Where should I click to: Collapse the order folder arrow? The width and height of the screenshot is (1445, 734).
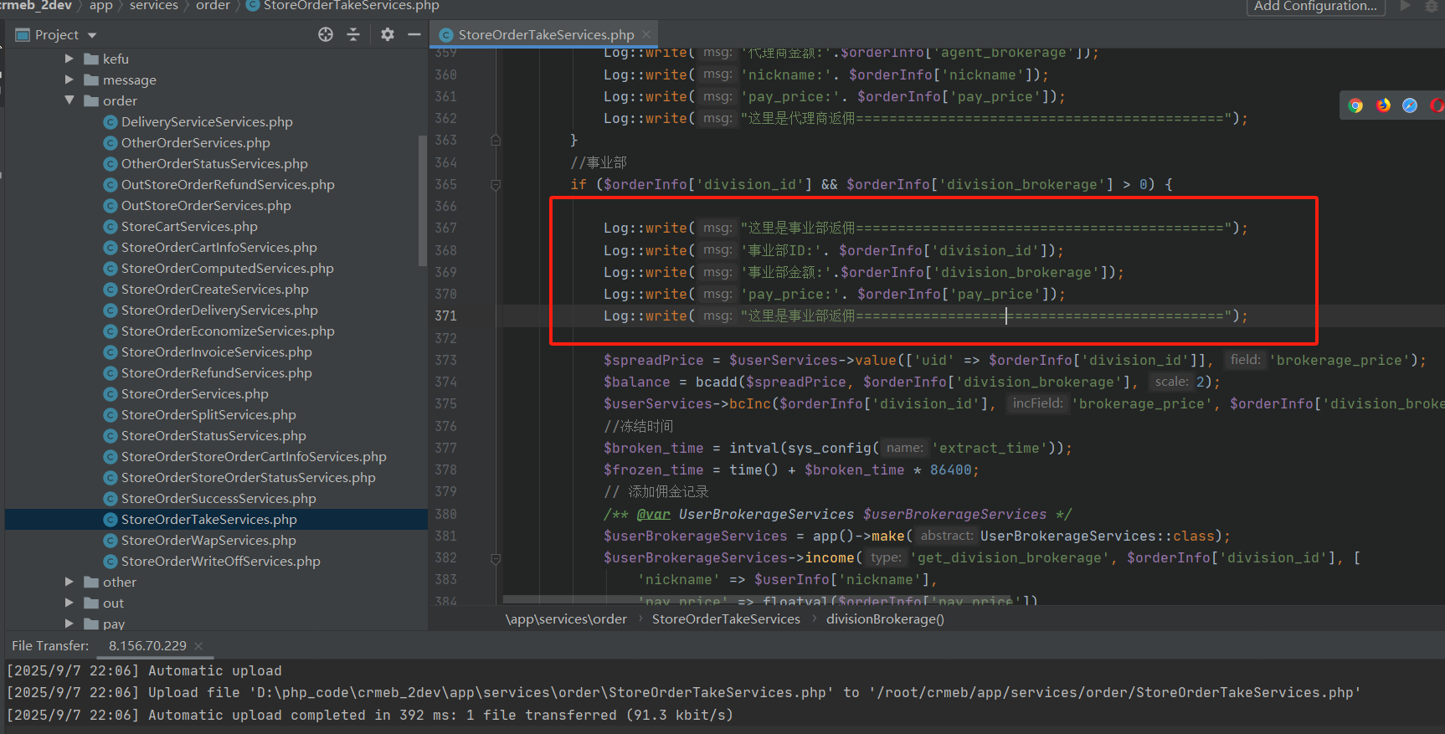coord(69,100)
